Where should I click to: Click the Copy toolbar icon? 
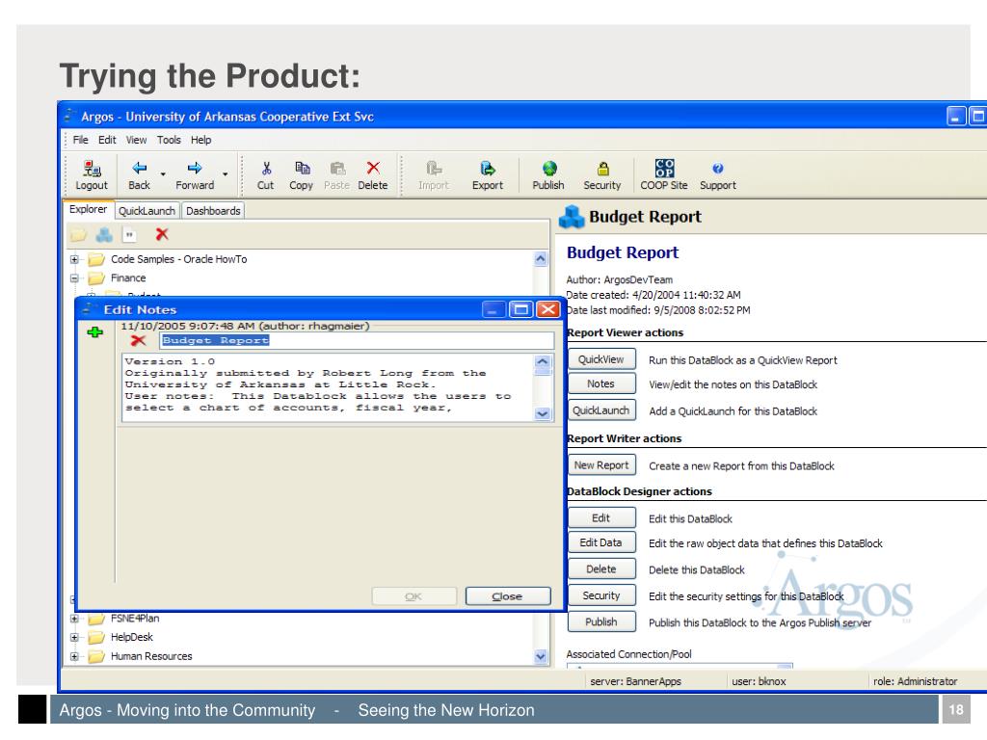[x=302, y=168]
